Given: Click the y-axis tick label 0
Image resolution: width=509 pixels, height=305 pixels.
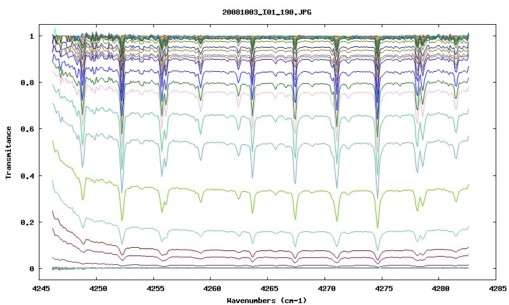Looking at the screenshot, I should 31,269.
